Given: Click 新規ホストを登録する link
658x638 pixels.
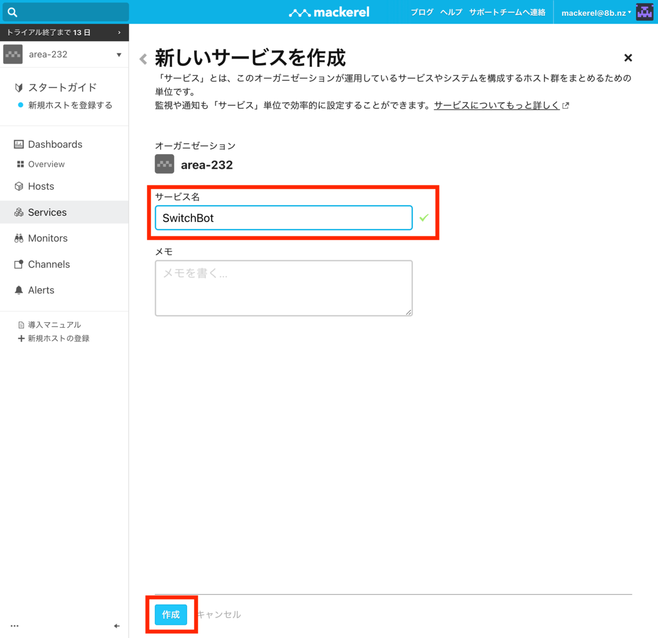Looking at the screenshot, I should pyautogui.click(x=70, y=105).
